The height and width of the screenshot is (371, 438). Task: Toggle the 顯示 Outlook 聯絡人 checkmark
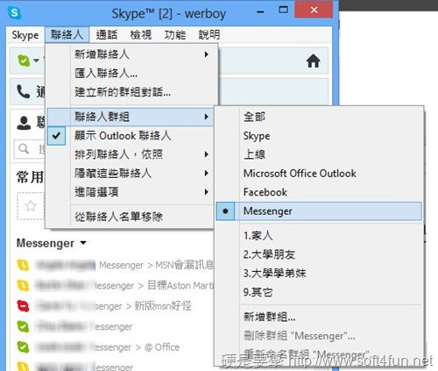click(x=56, y=136)
